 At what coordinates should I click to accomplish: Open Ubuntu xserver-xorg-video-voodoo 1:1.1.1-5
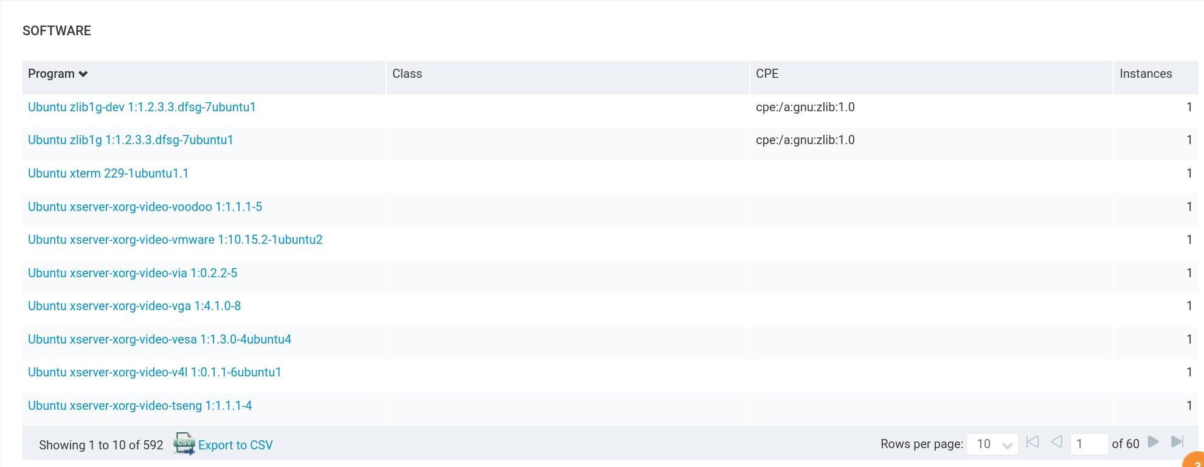[x=145, y=207]
